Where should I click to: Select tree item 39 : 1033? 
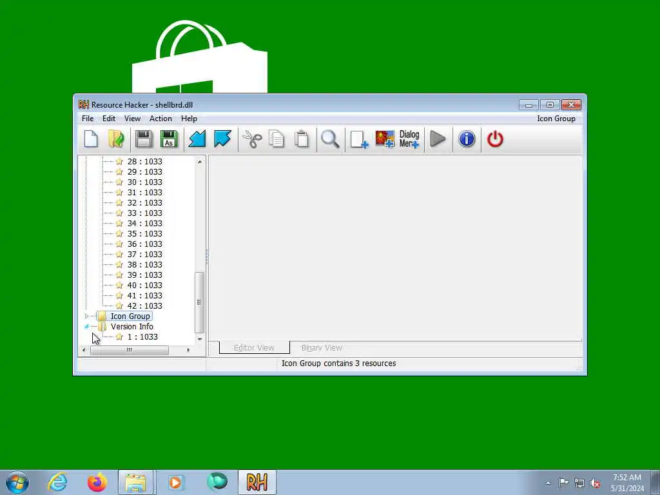145,275
